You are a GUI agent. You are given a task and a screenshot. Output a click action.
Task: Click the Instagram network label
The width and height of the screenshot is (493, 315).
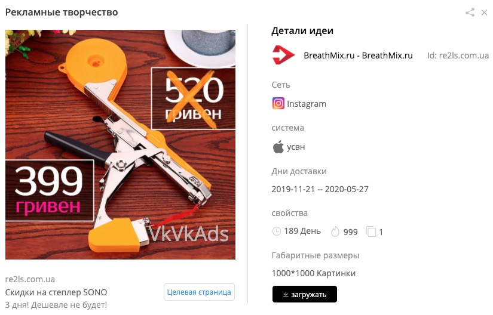click(x=307, y=104)
